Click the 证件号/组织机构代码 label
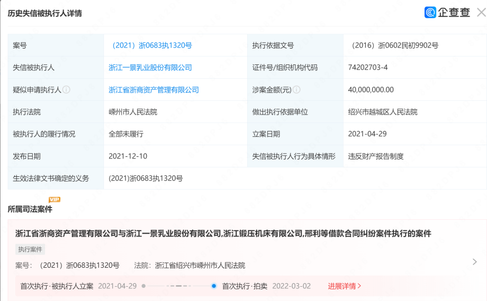Viewport: 487px width, 301px height. (285, 68)
